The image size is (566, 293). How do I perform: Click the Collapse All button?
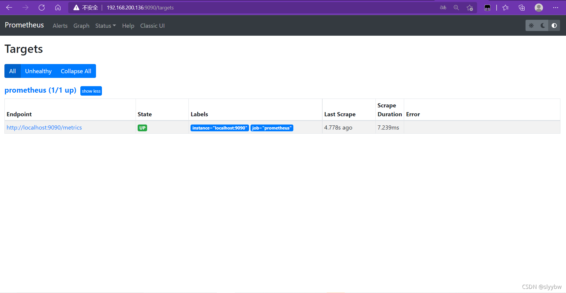[x=76, y=71]
